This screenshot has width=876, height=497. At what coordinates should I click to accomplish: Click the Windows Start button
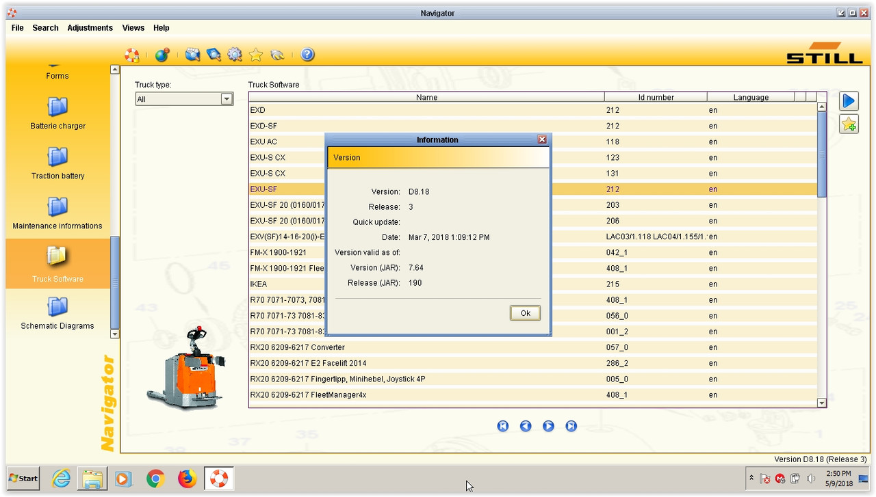(23, 478)
